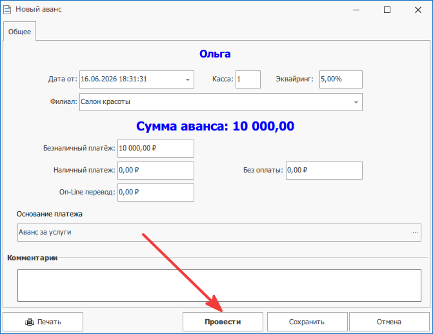Switch to the Общее tab
Screen dimensions: 433x334
click(x=19, y=32)
